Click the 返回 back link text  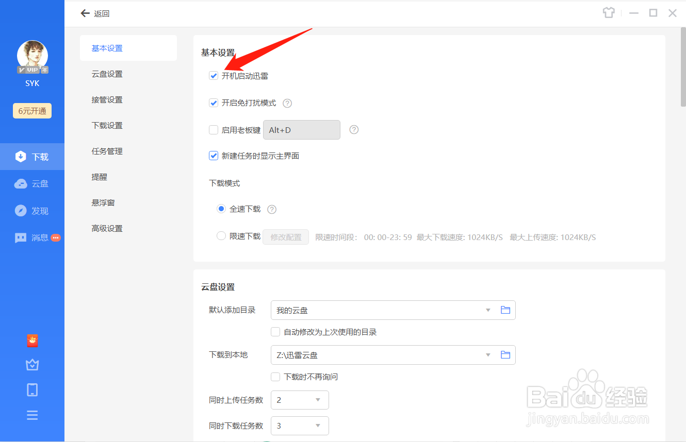(102, 14)
